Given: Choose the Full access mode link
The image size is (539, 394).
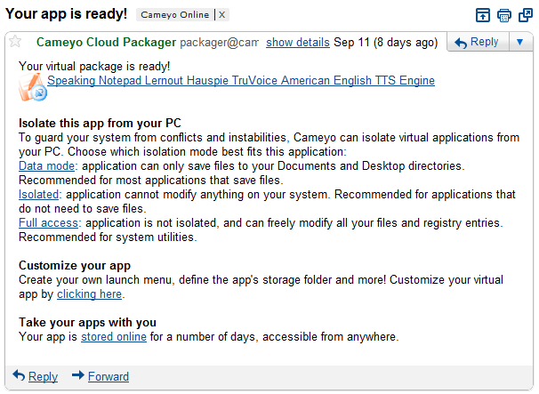Looking at the screenshot, I should 48,223.
